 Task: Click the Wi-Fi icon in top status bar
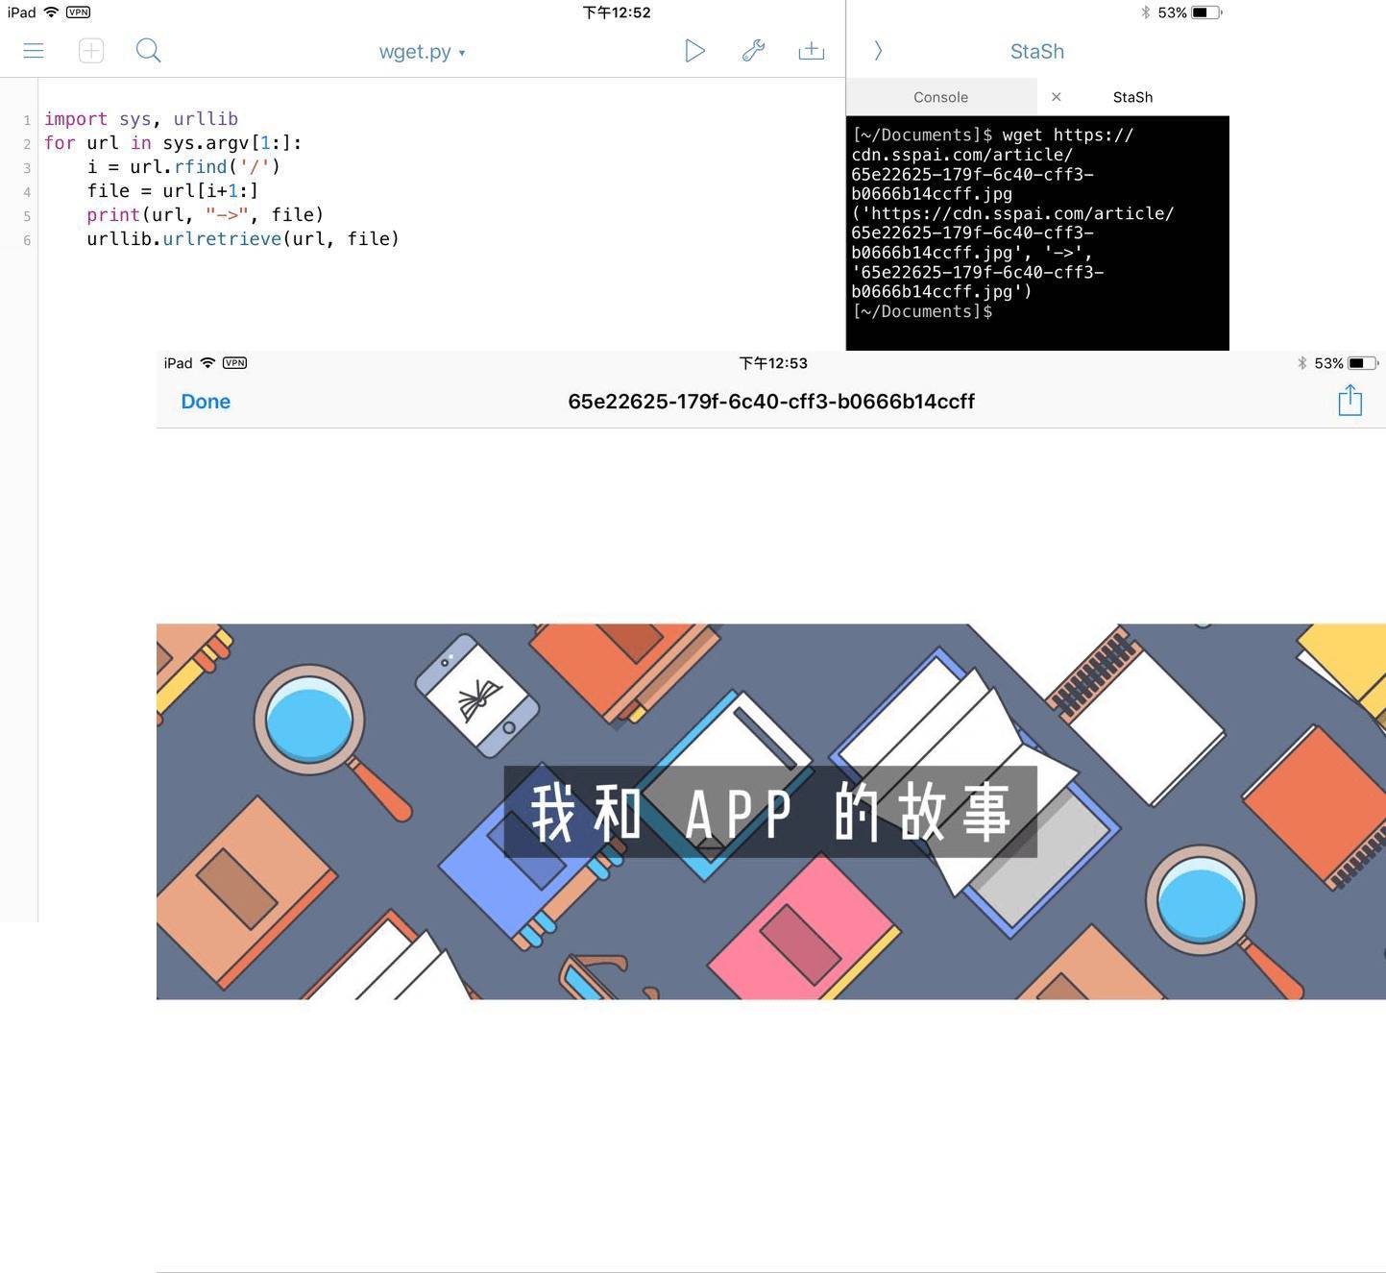tap(51, 12)
